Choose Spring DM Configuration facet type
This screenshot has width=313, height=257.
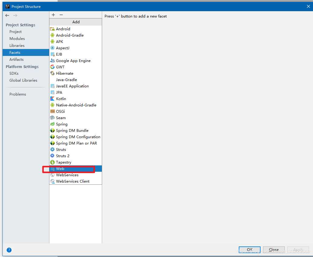75,137
